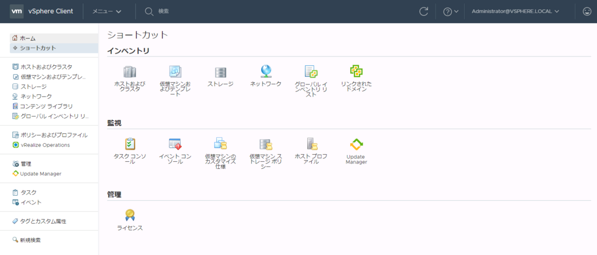Open Administrator@VSPHERE.LOCAL user dropdown
The width and height of the screenshot is (597, 255).
(x=515, y=12)
